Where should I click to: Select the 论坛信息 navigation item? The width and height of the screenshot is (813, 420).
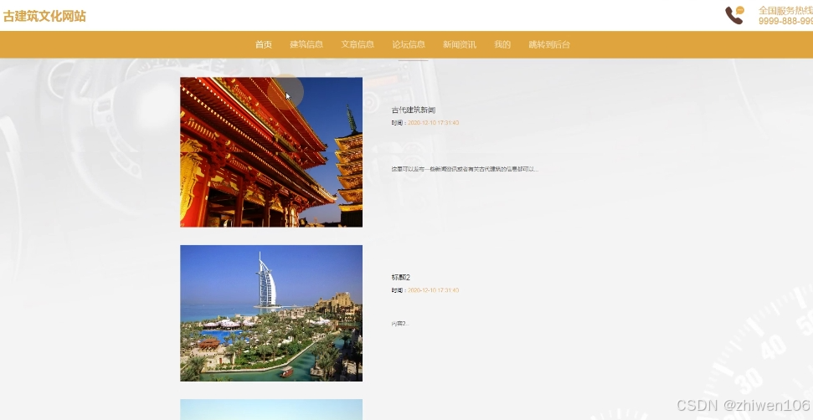[409, 44]
